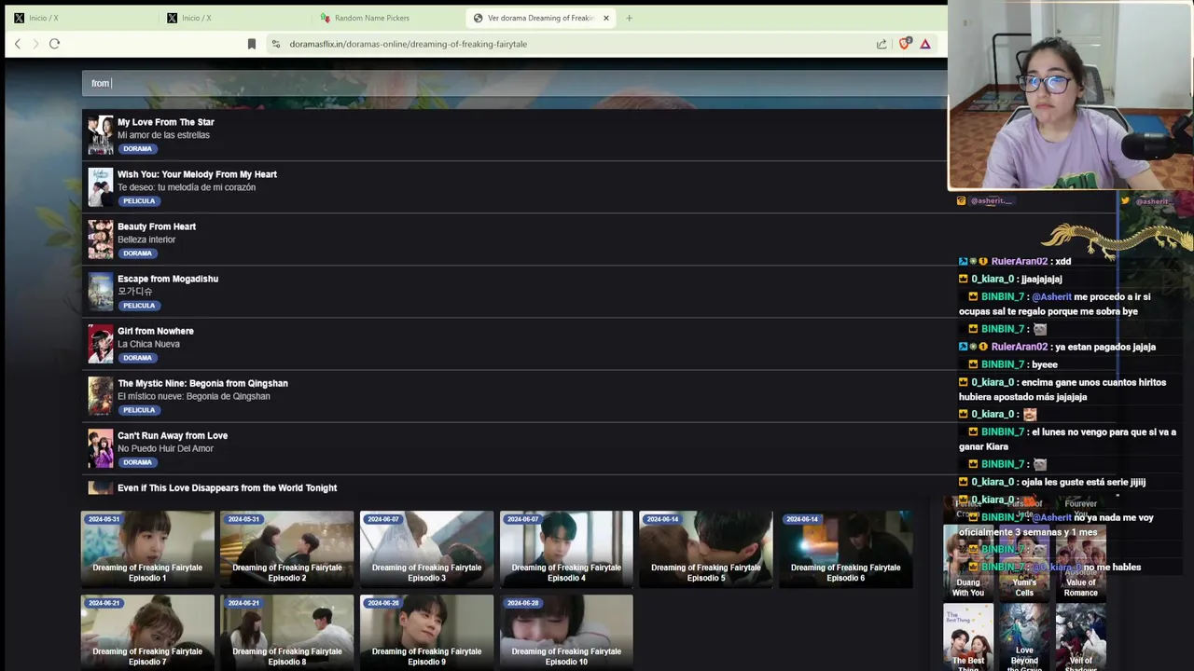Screen dimensions: 1194x671
Task: Play Dreaming of Freaking Fairytale Episodio 6
Action: click(x=845, y=549)
